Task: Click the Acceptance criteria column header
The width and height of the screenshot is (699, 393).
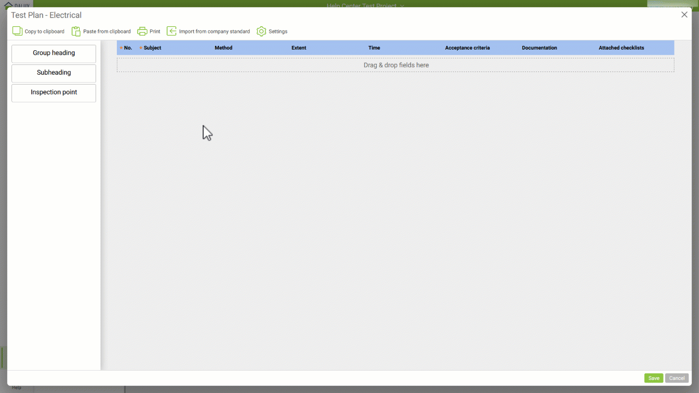Action: 467,48
